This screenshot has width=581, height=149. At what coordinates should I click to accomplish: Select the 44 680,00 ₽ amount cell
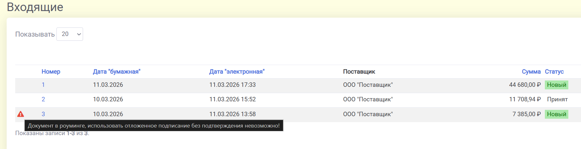pos(525,85)
